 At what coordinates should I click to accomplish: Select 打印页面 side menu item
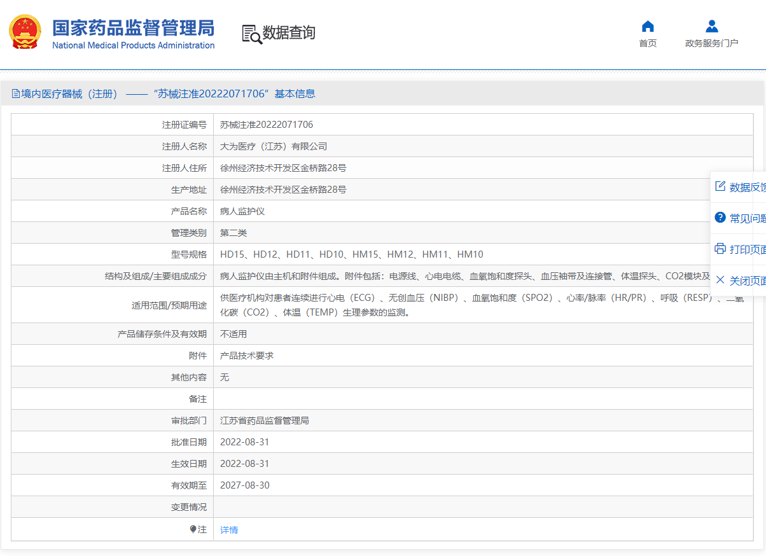click(739, 249)
